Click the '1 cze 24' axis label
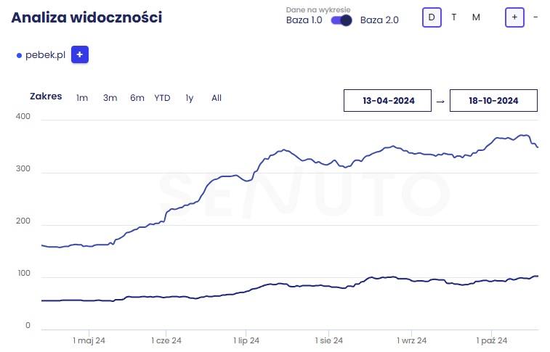This screenshot has width=550, height=352. coord(166,340)
